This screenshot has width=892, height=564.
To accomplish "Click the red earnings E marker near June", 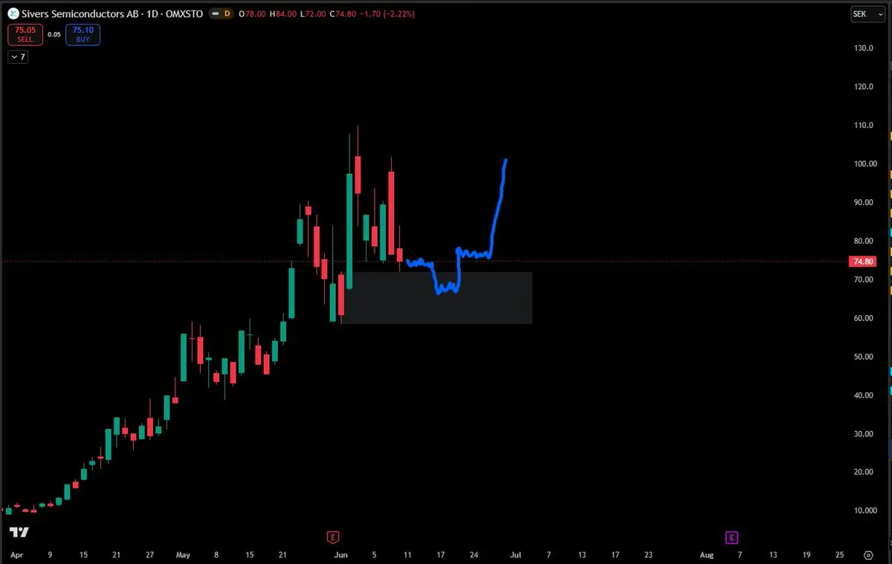I will point(333,537).
